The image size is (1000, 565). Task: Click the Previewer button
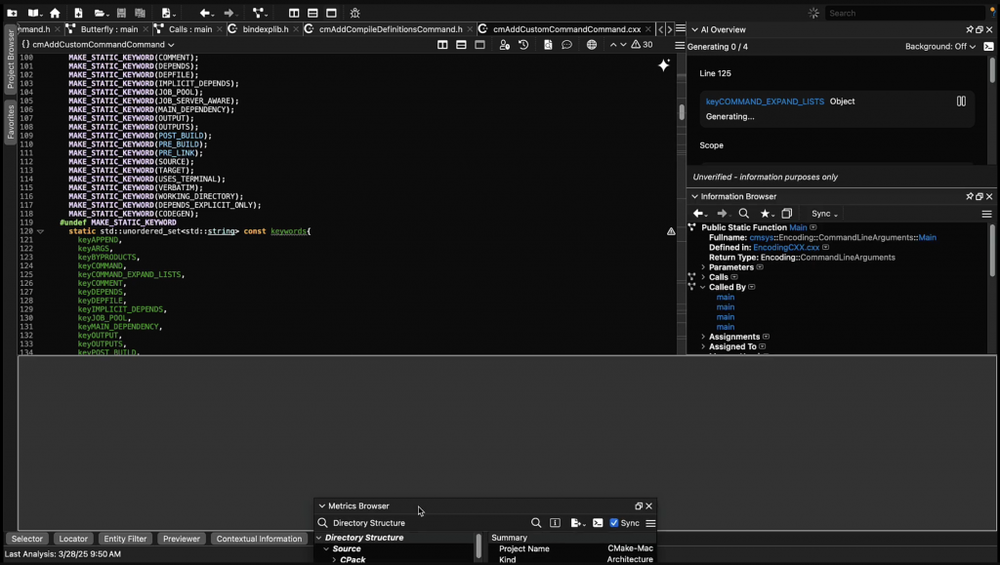point(181,539)
